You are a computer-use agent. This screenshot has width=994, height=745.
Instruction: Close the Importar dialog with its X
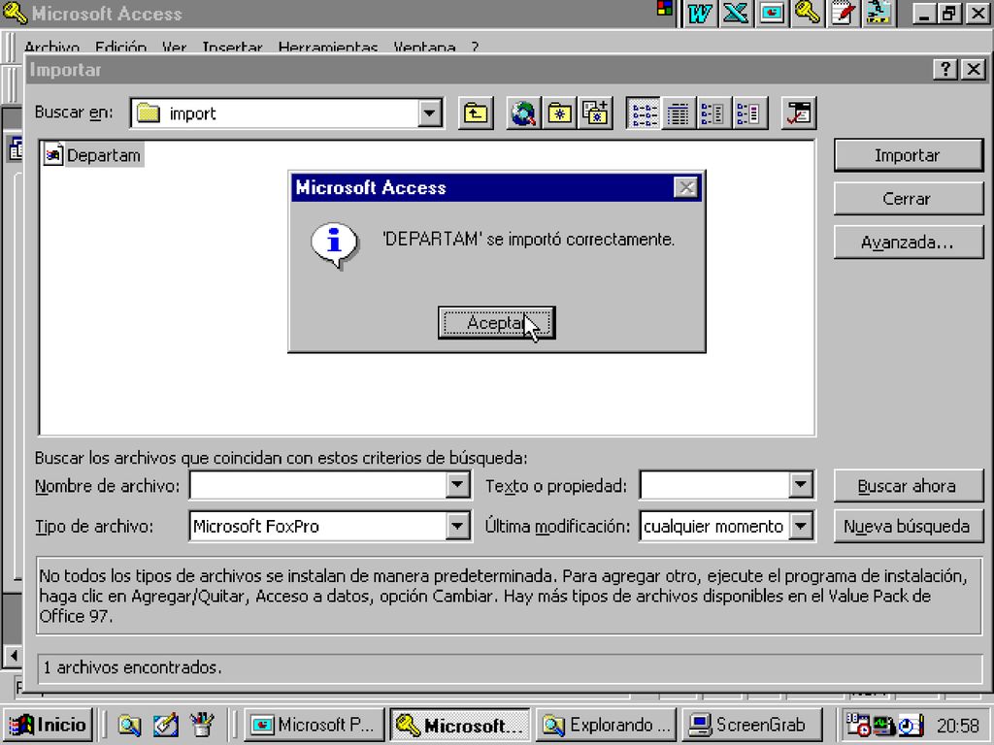coord(973,69)
